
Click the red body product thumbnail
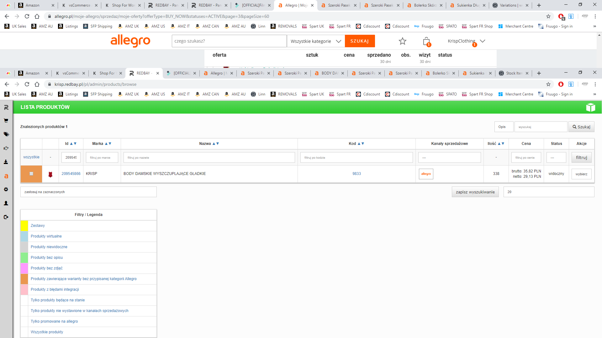[x=50, y=174]
